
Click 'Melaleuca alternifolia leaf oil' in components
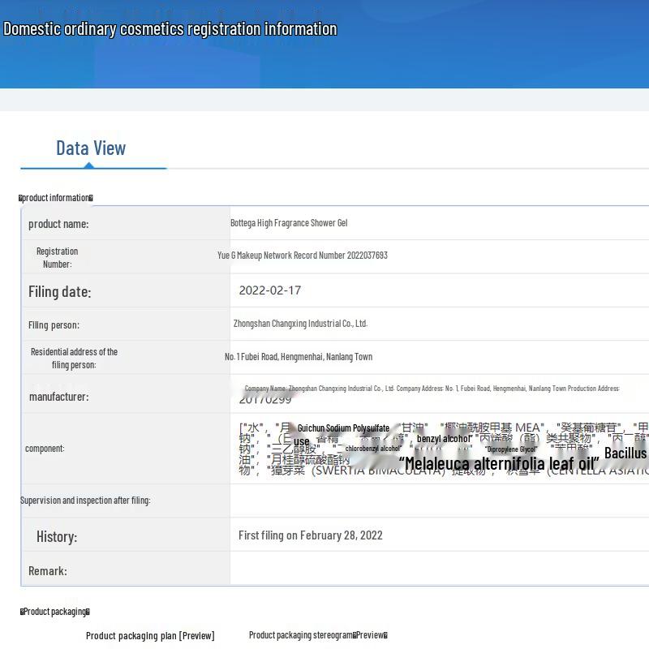coord(499,464)
